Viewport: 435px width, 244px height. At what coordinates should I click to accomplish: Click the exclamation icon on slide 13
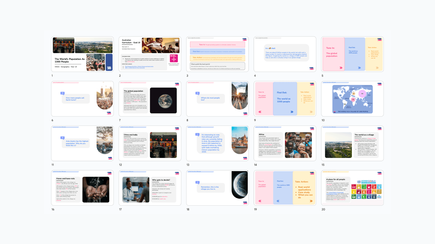tap(197, 135)
